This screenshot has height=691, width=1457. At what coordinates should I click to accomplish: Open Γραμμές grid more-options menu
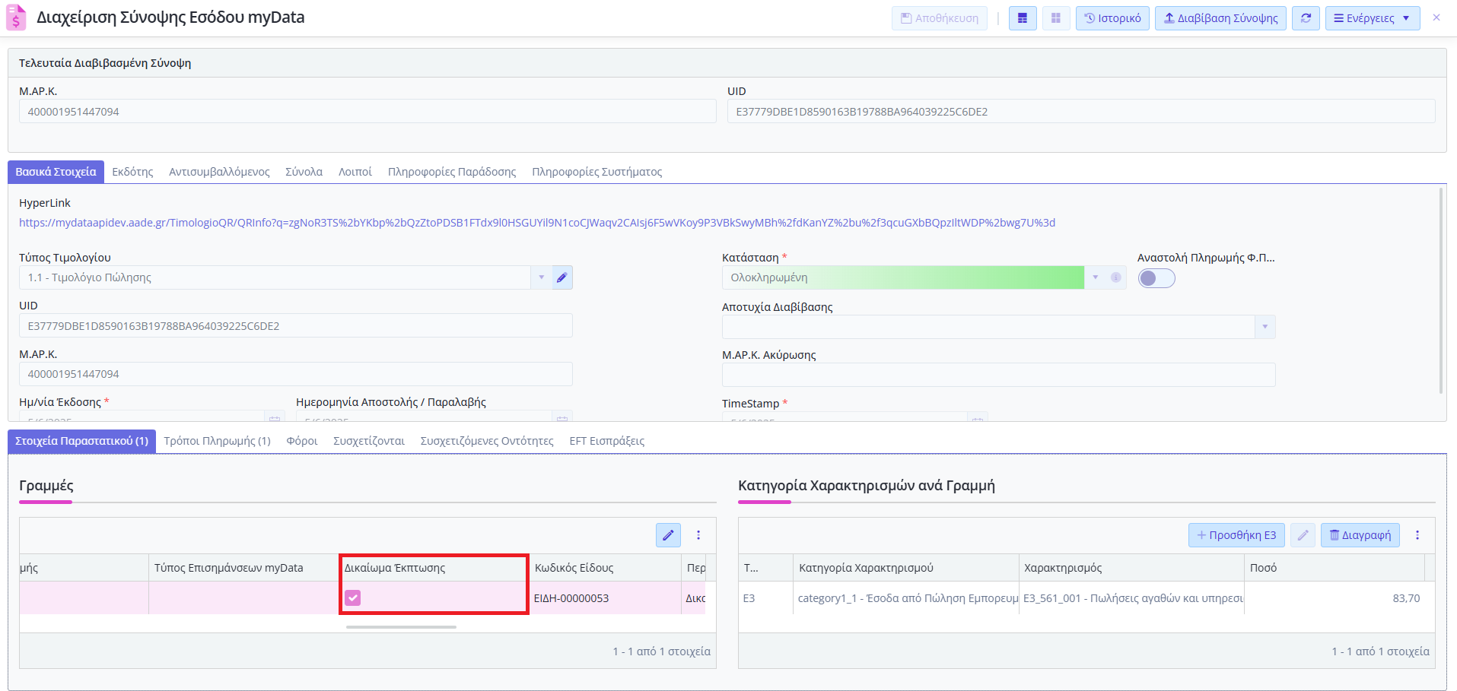[x=698, y=535]
